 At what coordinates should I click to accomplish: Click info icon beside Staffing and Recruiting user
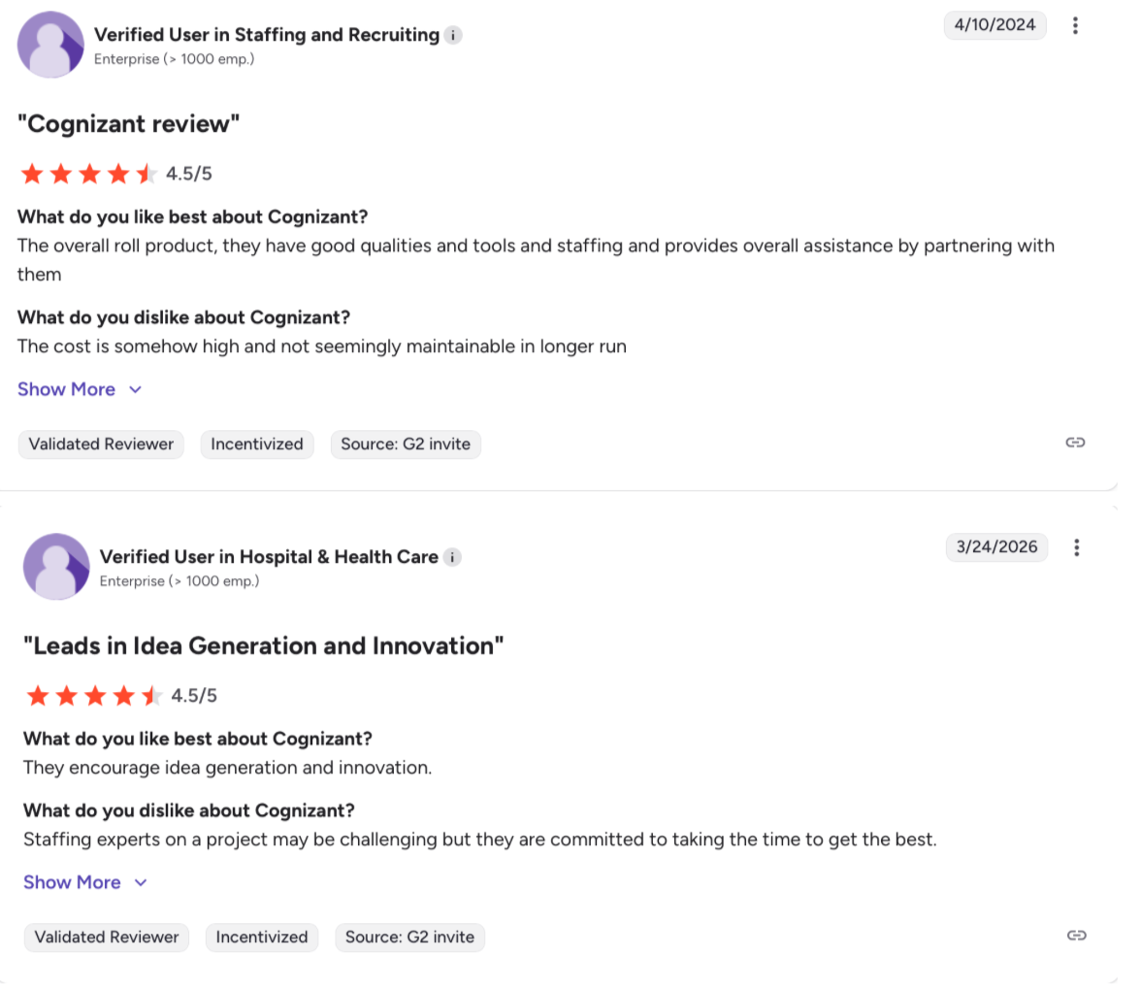[453, 35]
